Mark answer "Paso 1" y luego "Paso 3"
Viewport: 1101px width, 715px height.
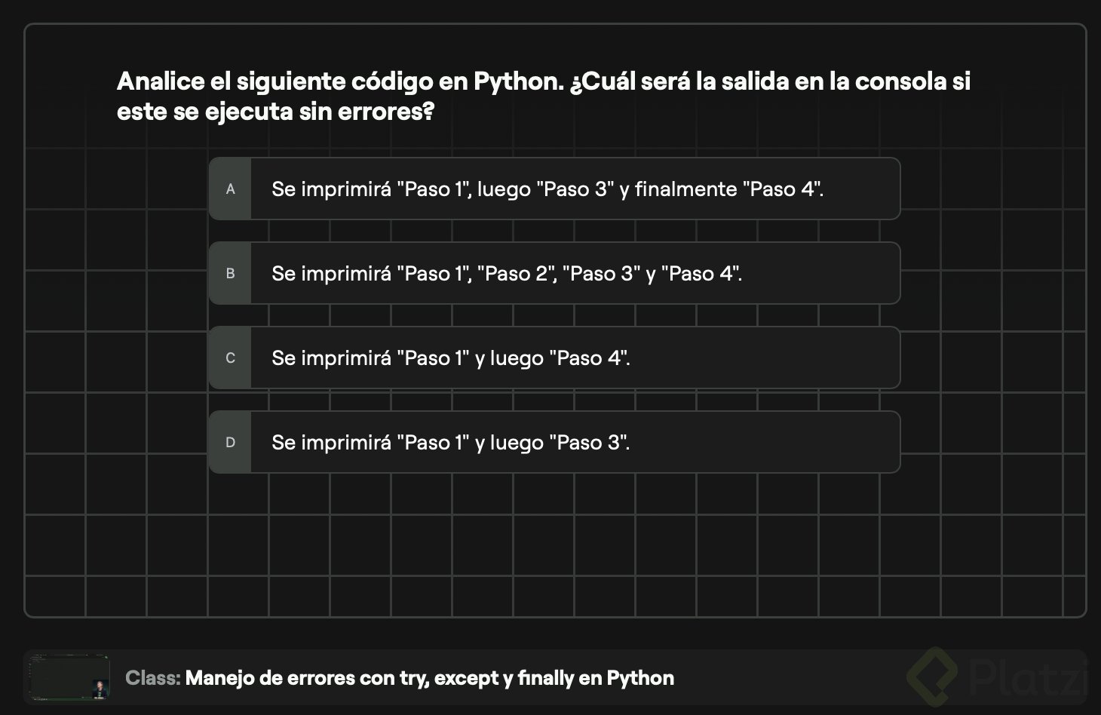click(x=451, y=443)
